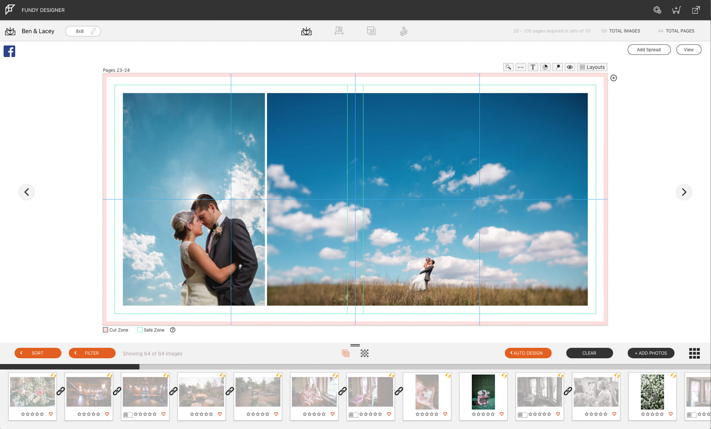Expand the SORT panel

[x=38, y=353]
